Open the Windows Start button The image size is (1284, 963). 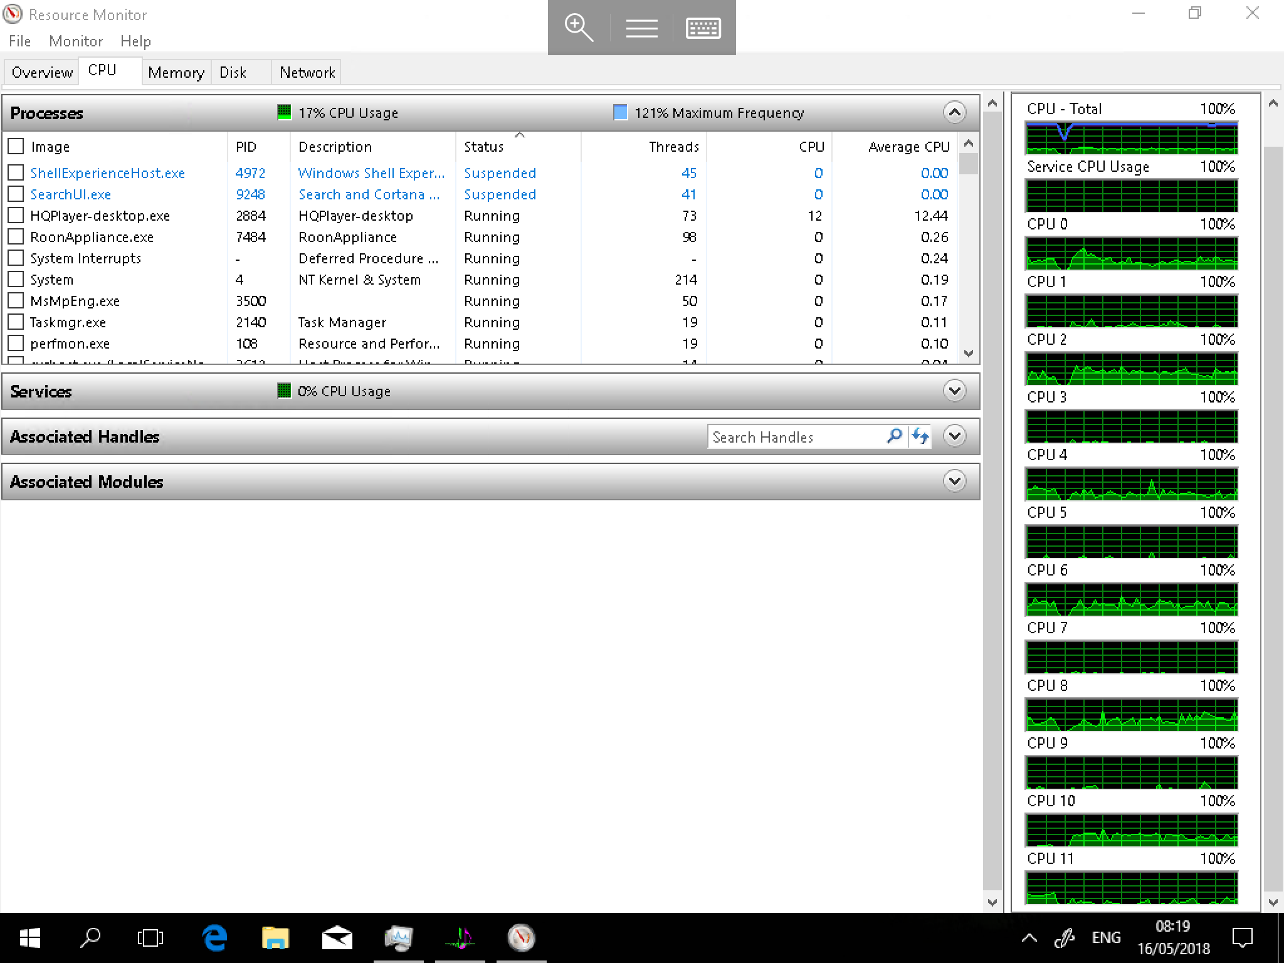pyautogui.click(x=29, y=938)
